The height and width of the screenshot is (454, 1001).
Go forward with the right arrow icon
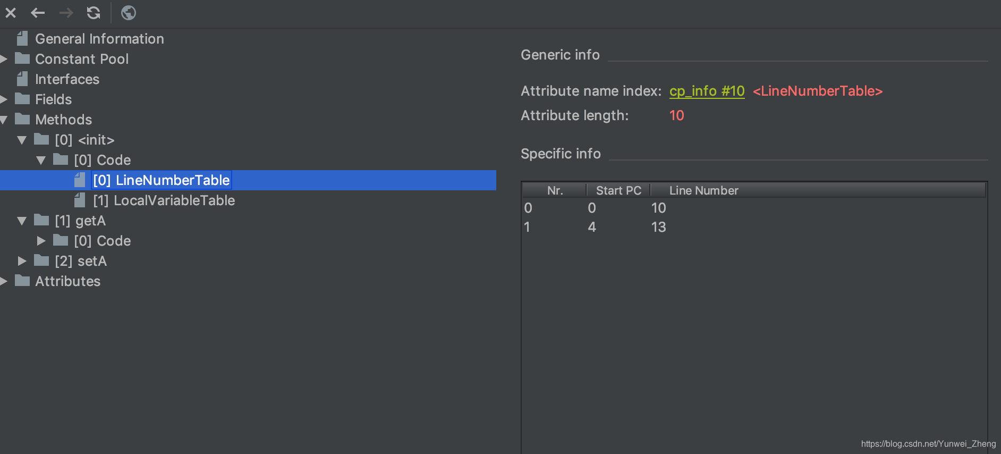66,12
